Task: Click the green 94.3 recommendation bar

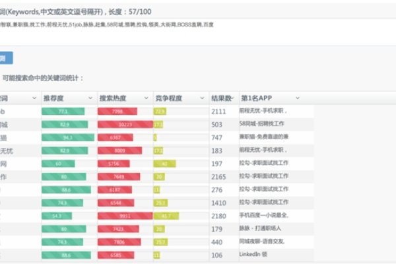Action: click(x=68, y=137)
